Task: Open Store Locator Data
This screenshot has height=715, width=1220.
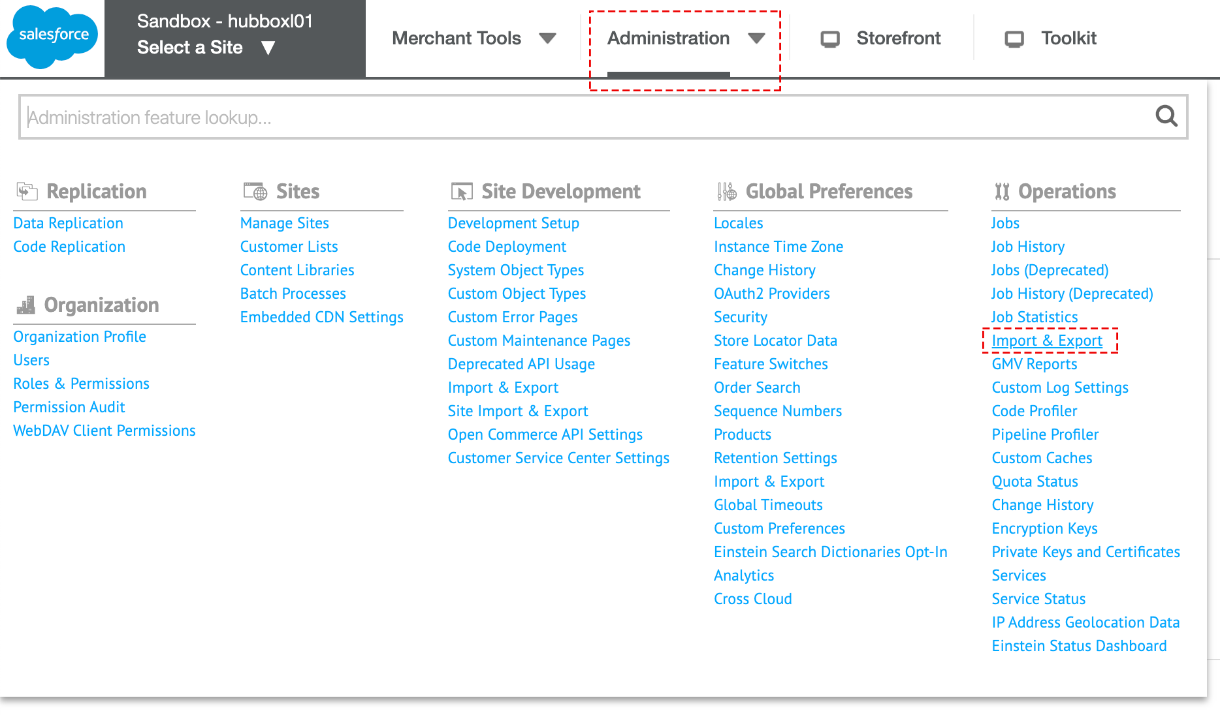Action: 775,341
